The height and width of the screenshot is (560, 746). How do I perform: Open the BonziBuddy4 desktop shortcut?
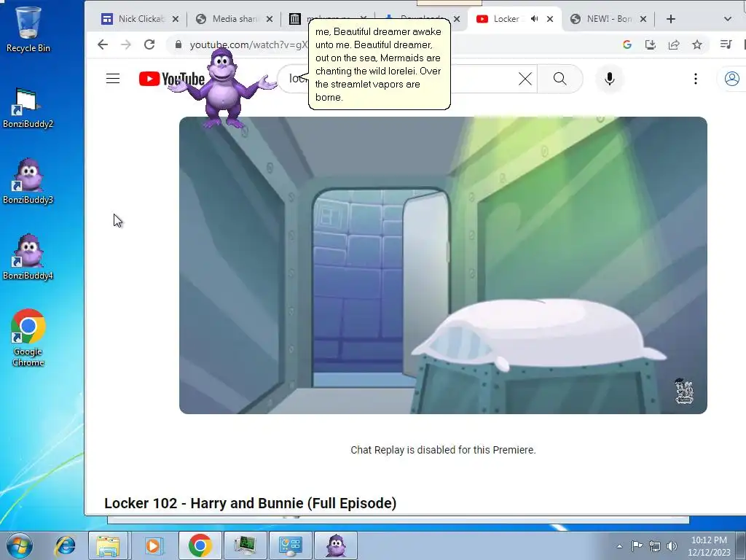tap(28, 257)
